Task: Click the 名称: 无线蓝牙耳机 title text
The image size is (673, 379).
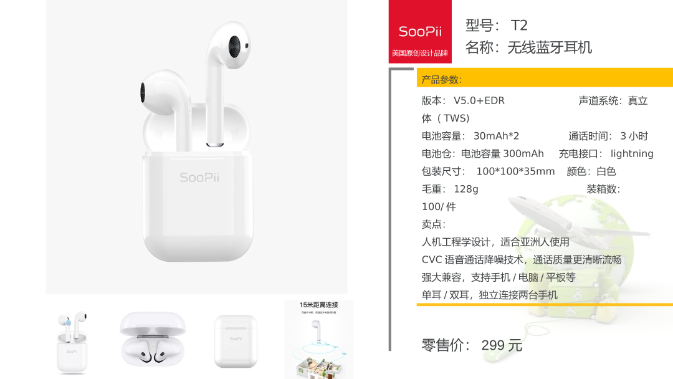Action: click(x=528, y=47)
